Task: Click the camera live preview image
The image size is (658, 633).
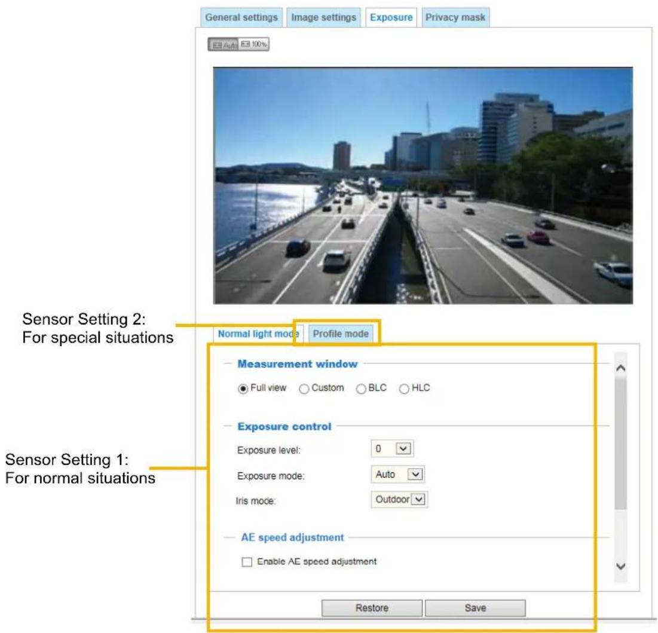Action: [423, 185]
